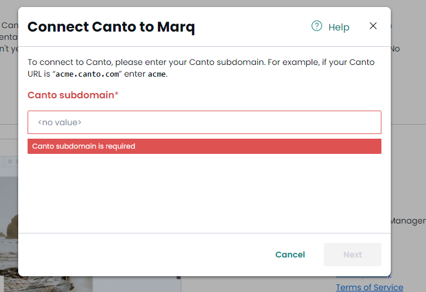This screenshot has width=426, height=292.
Task: Click the dimmed 'Manager' text at right edge
Action: click(x=408, y=221)
